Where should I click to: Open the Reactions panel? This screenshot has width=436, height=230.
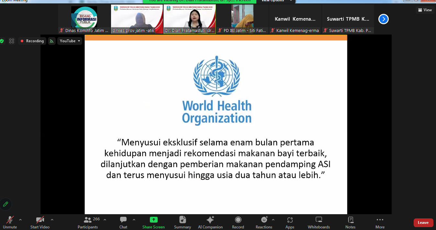pos(263,223)
